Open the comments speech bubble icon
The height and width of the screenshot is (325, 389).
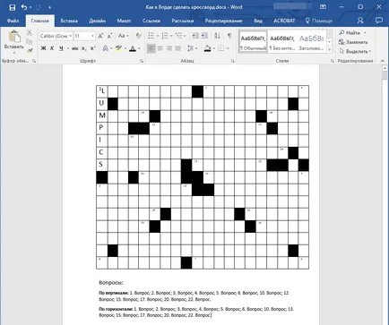point(379,21)
